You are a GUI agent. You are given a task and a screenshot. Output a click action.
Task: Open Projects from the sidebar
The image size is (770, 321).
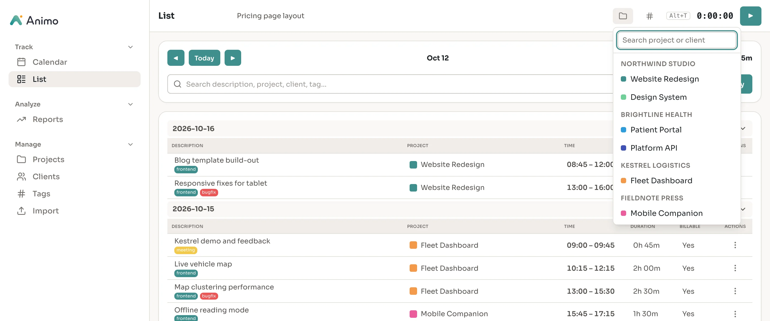74,159
